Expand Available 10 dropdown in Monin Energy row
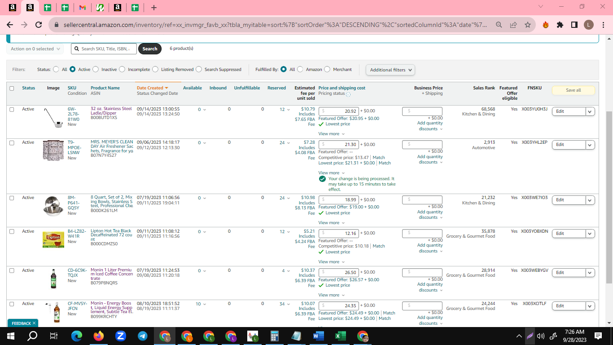 click(x=201, y=304)
